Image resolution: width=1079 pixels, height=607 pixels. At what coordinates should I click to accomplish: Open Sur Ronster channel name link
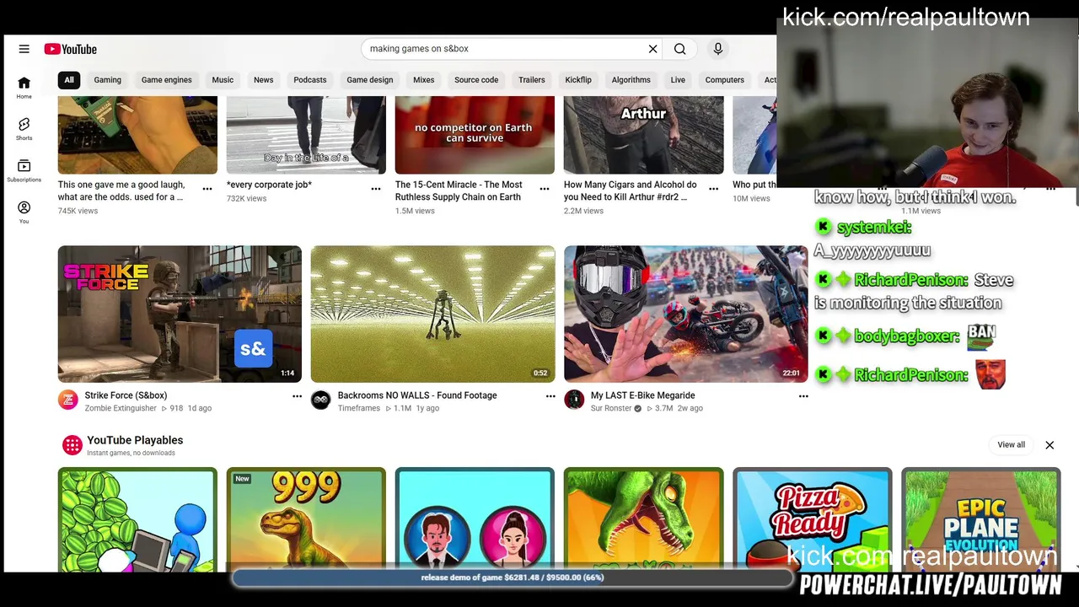click(611, 408)
